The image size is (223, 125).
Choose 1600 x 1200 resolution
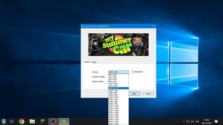(x=118, y=108)
